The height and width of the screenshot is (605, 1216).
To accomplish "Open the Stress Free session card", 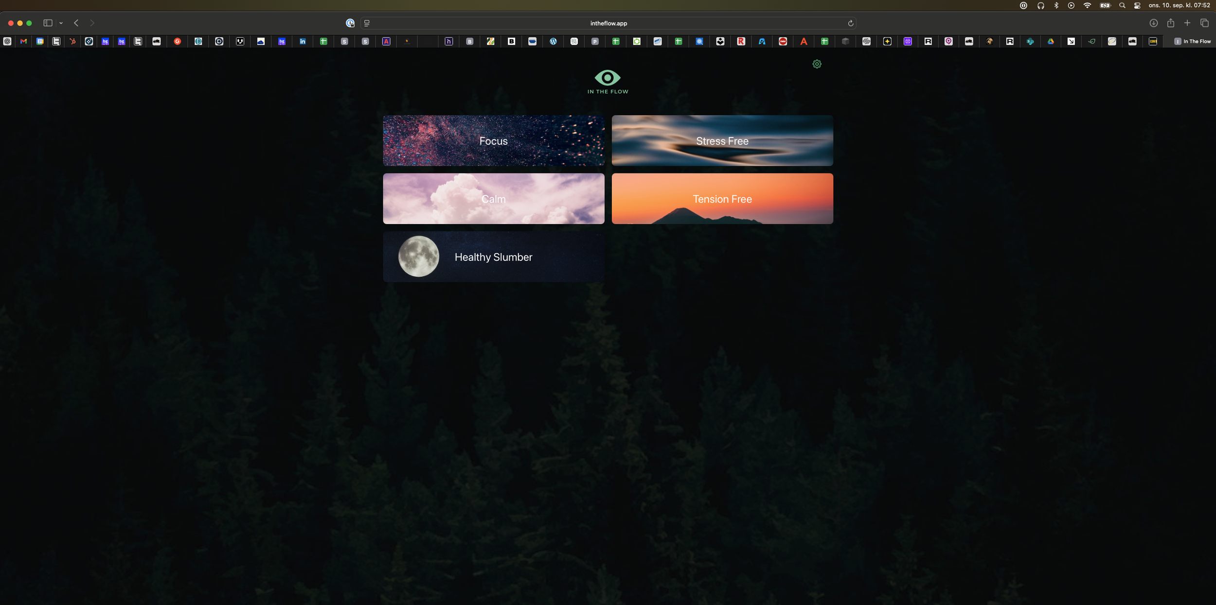I will pyautogui.click(x=722, y=141).
